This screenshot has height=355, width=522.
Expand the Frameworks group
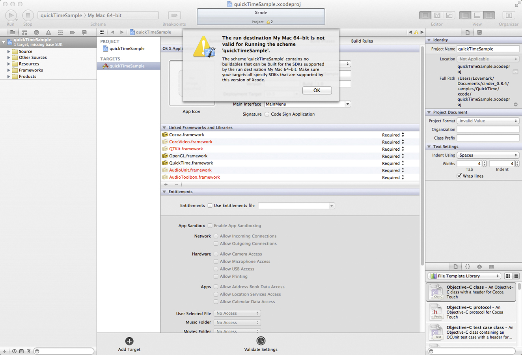click(9, 70)
